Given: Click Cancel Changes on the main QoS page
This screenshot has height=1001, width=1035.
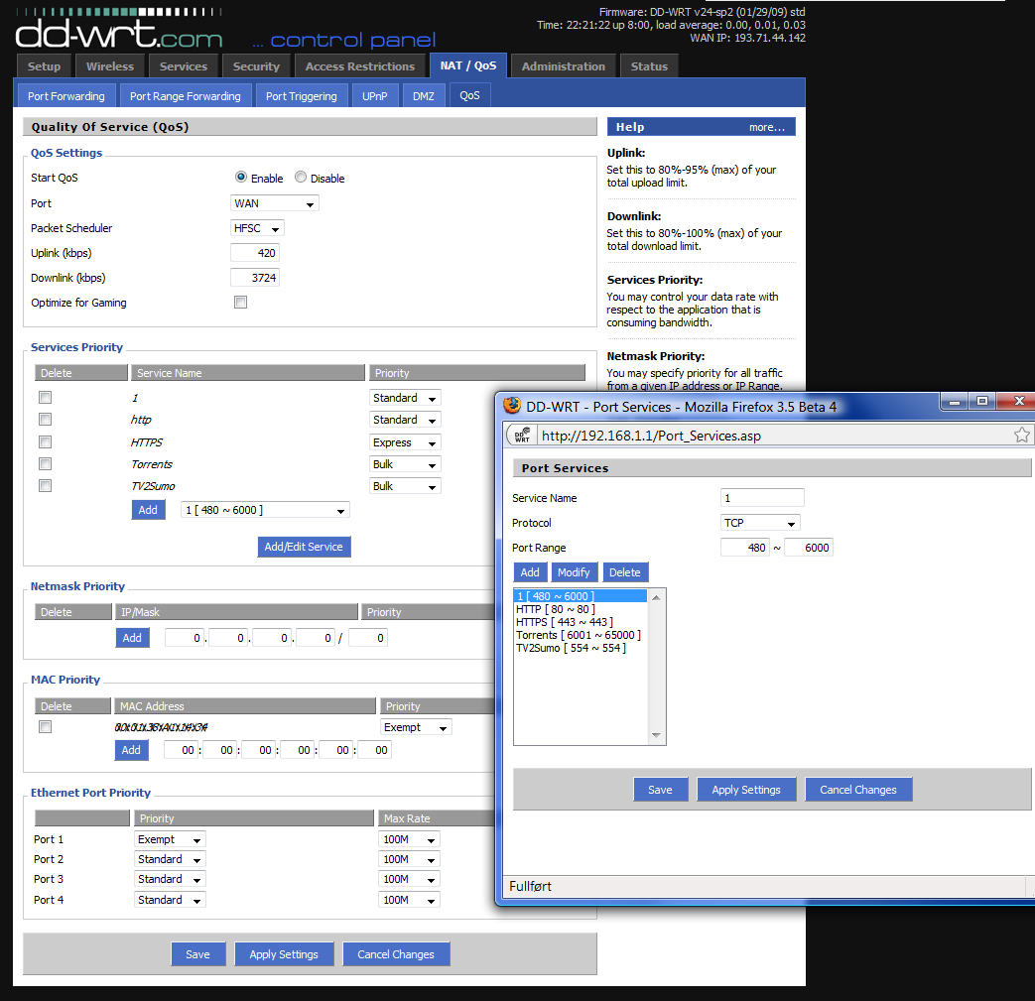Looking at the screenshot, I should point(396,954).
